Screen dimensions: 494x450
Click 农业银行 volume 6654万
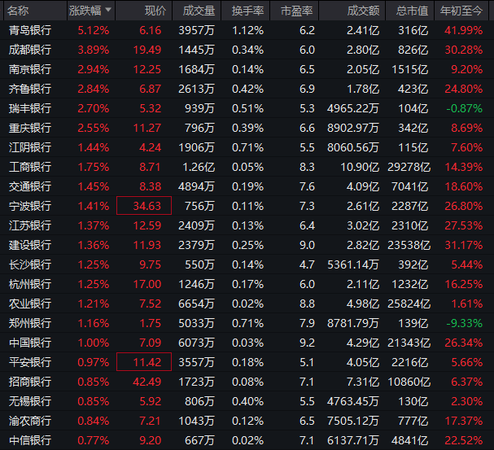(x=197, y=304)
